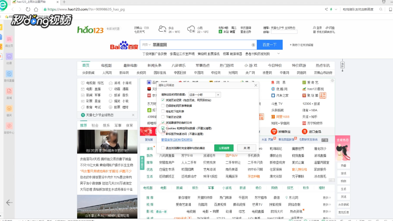Enable 地址栏下拉列表 checkbox
The image size is (393, 221).
click(163, 111)
